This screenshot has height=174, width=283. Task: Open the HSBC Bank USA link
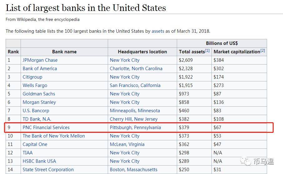pos(39,161)
